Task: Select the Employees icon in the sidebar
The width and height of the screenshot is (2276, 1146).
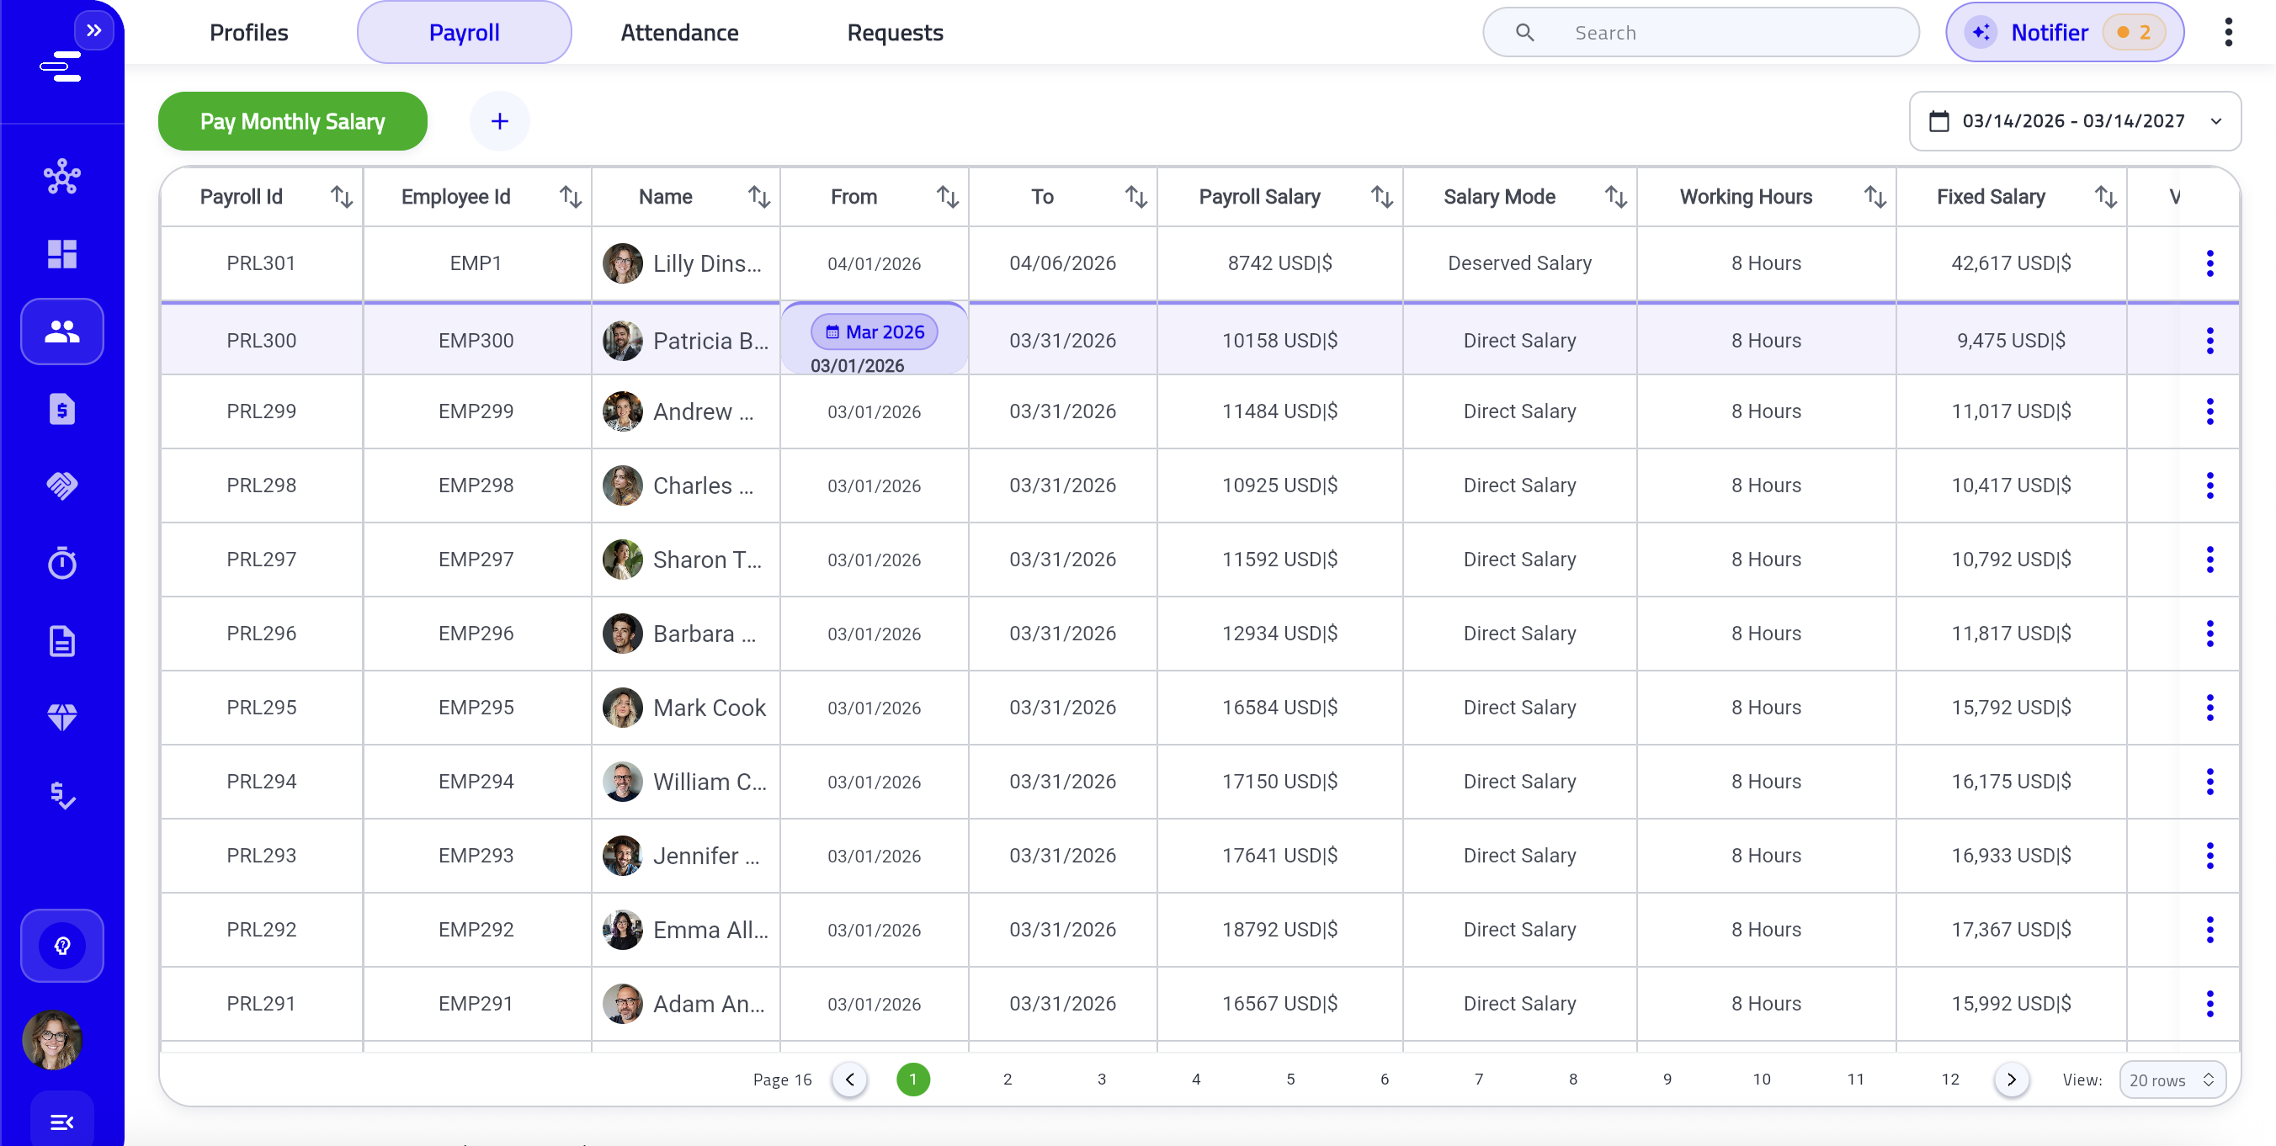Action: pyautogui.click(x=61, y=331)
